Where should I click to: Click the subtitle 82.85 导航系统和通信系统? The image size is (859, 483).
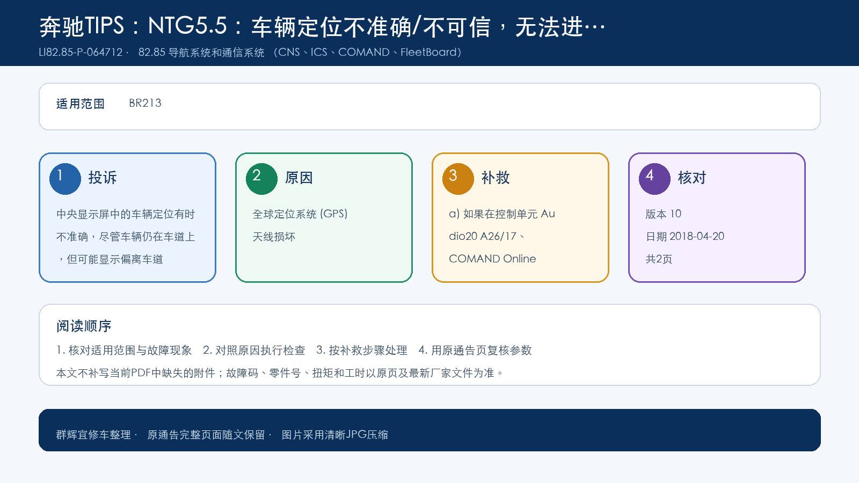coord(201,52)
